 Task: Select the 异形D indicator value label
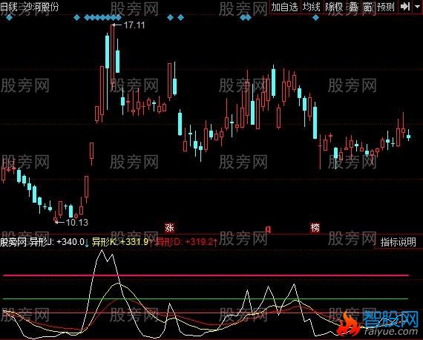[x=186, y=242]
